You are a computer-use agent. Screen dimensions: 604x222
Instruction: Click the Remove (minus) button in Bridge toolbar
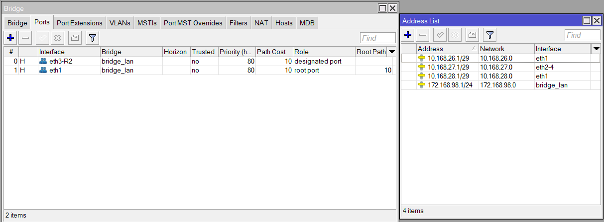tap(25, 38)
